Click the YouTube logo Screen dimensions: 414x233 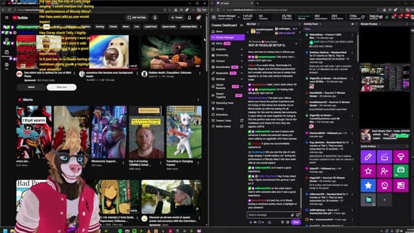click(x=20, y=17)
